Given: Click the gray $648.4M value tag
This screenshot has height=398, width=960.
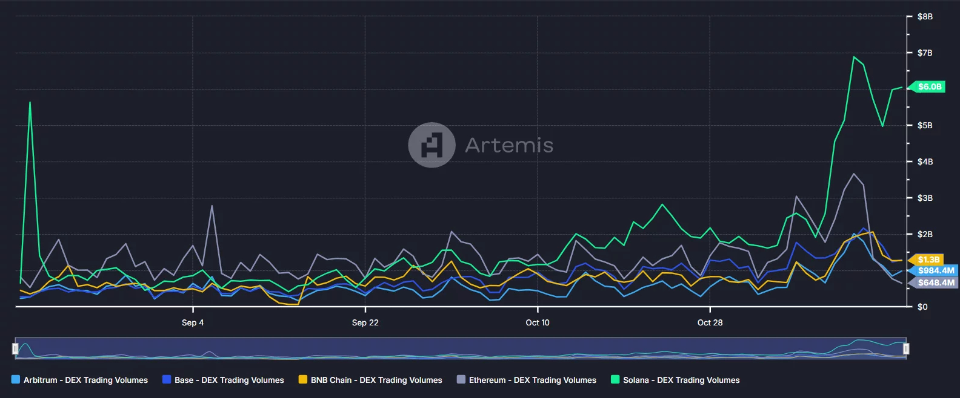Looking at the screenshot, I should point(935,282).
